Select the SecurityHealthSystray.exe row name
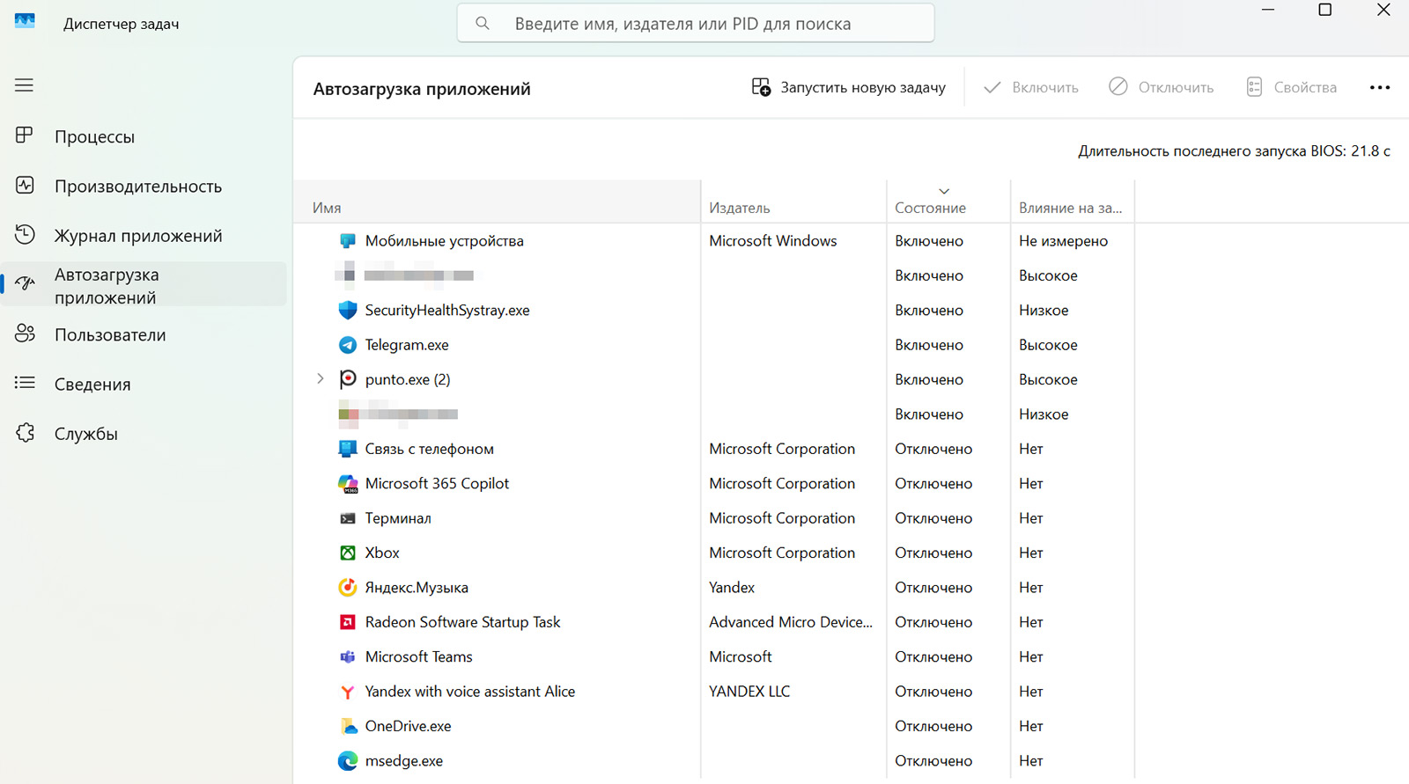1409x784 pixels. point(447,310)
